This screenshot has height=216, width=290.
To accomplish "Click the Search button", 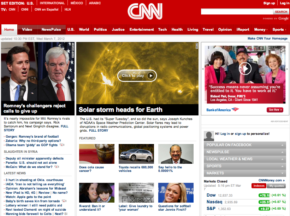I will (281, 12).
